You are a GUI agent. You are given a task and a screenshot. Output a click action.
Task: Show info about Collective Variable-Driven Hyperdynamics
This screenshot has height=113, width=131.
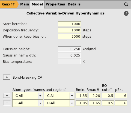pyautogui.click(x=126, y=13)
